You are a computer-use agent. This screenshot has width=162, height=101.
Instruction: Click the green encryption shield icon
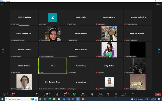click(2, 4)
